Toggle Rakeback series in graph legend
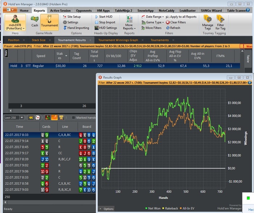Image resolution: width=254 pixels, height=213 pixels. [x=170, y=208]
